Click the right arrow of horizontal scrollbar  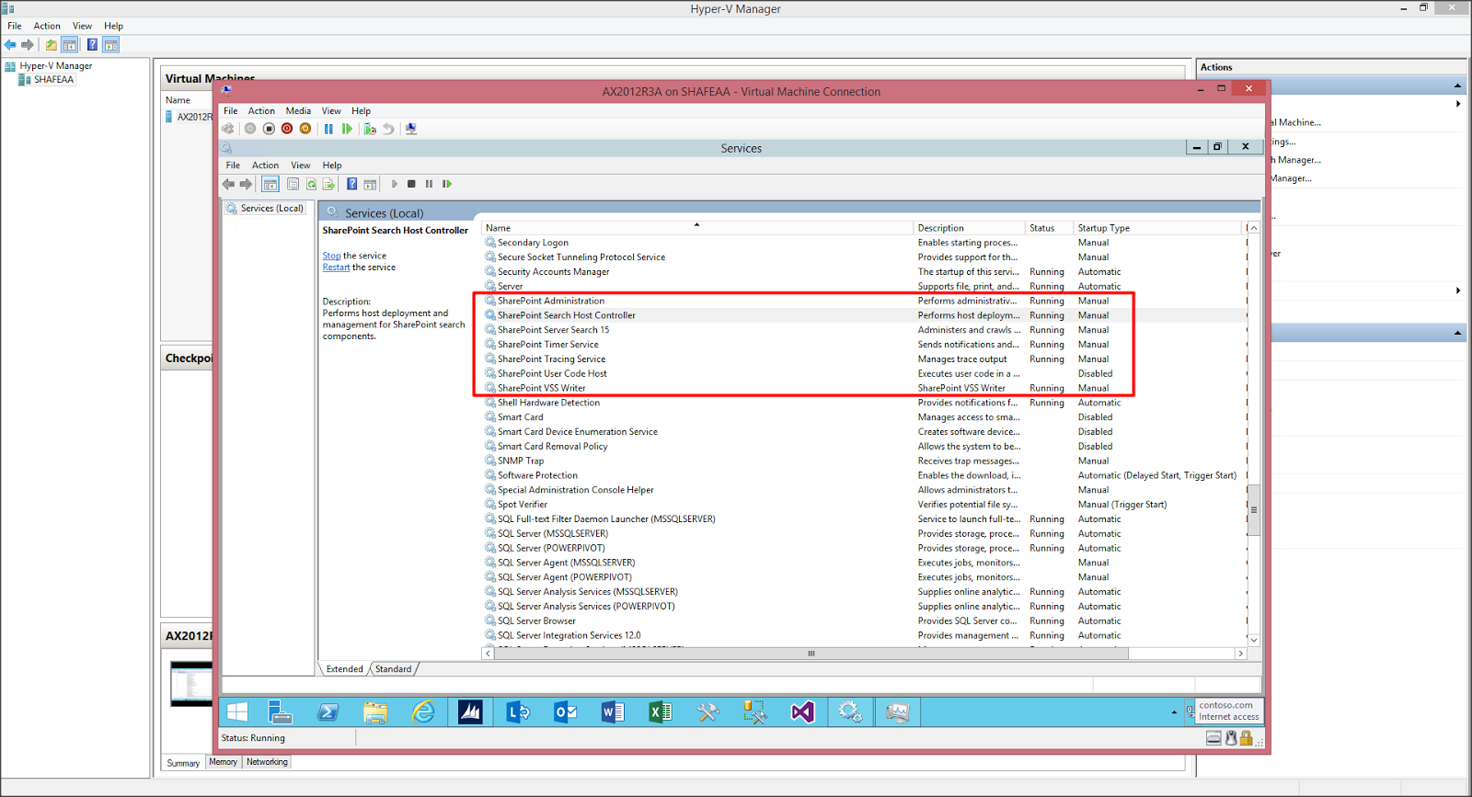[1240, 654]
